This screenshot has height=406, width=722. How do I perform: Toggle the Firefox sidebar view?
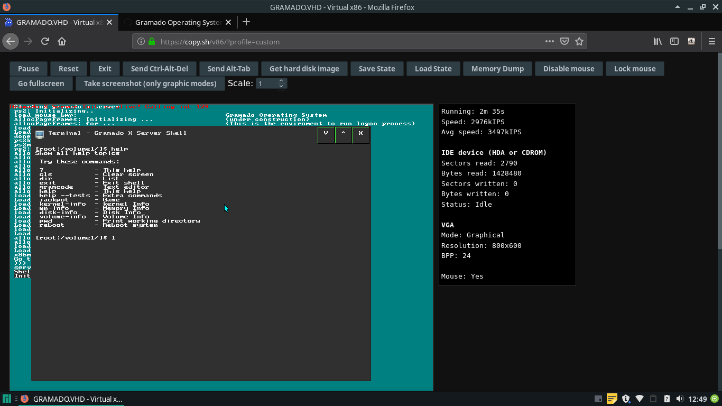click(673, 41)
